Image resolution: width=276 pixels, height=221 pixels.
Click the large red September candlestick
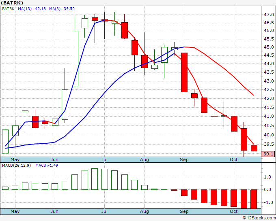tap(184, 72)
